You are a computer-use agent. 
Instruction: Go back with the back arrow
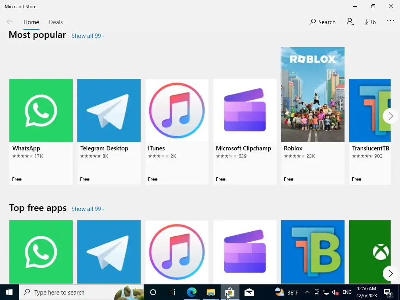click(x=9, y=22)
